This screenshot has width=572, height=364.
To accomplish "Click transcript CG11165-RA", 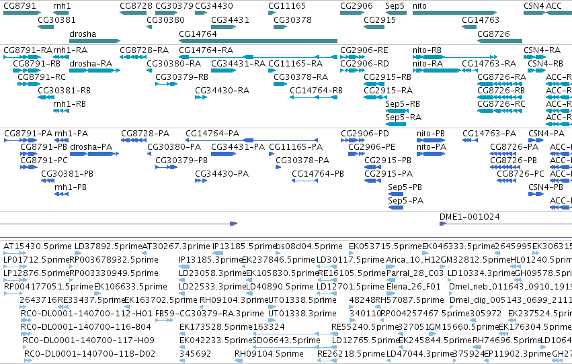I will pyautogui.click(x=296, y=64).
